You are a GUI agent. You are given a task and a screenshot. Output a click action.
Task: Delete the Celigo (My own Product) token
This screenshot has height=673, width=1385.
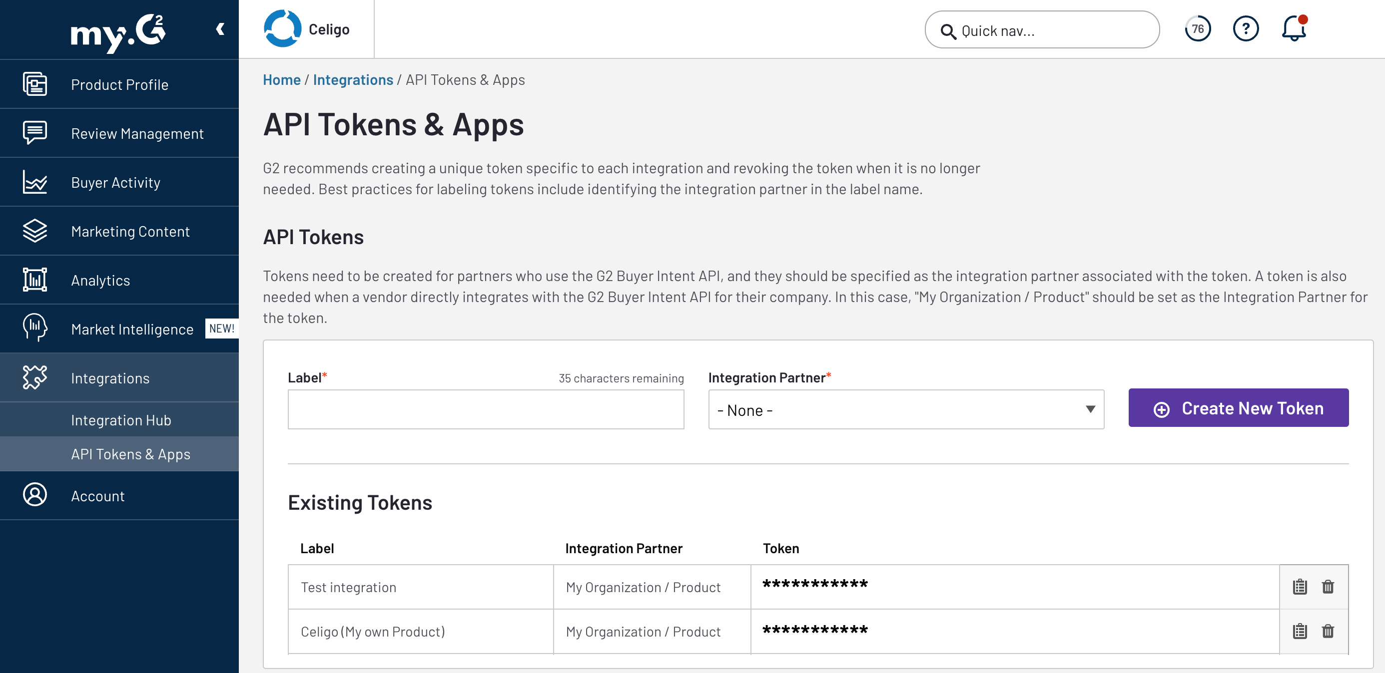tap(1328, 631)
